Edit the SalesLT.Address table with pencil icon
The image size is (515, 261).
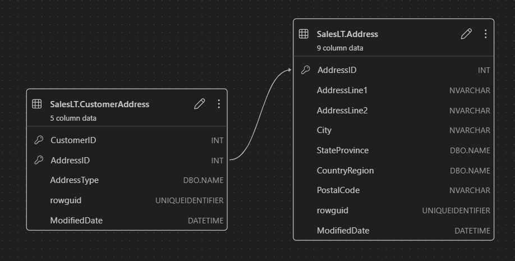pos(466,34)
